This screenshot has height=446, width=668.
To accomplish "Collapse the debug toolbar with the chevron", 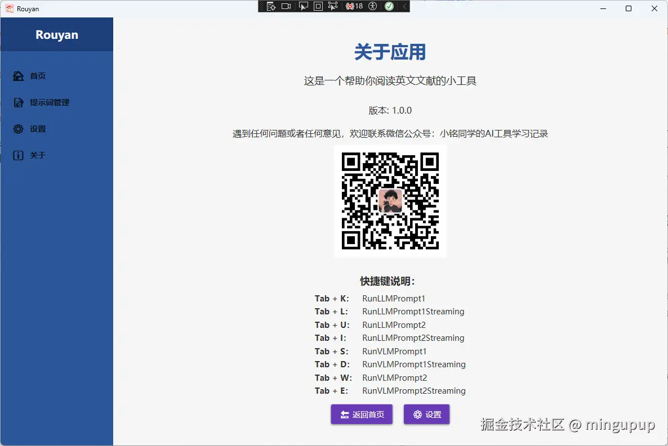I will (x=404, y=6).
